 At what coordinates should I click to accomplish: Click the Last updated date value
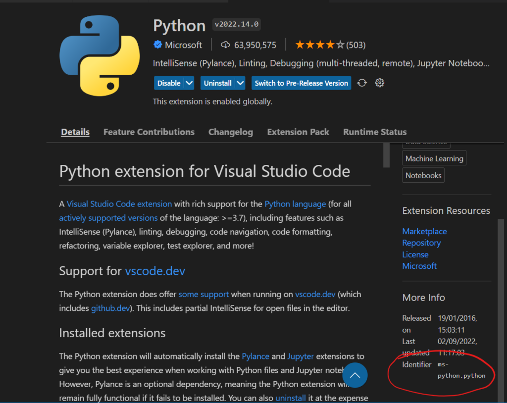[457, 347]
